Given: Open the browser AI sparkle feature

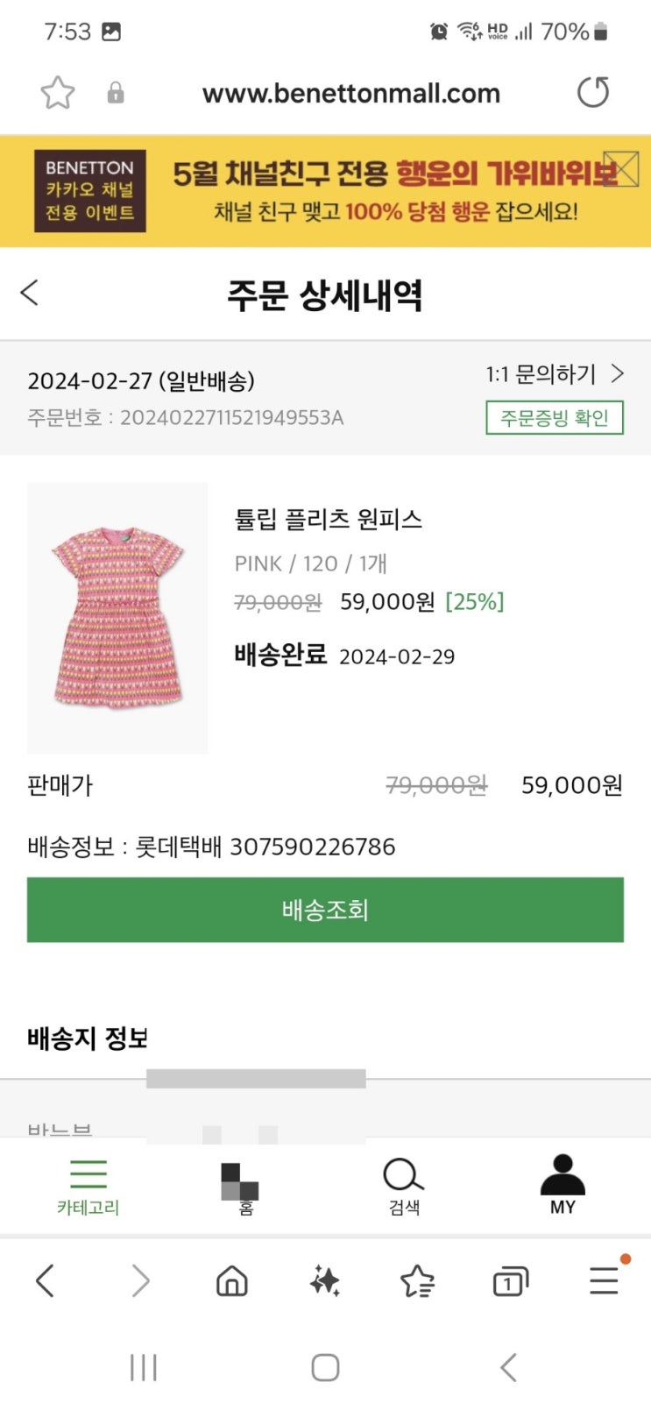Looking at the screenshot, I should 325,1281.
